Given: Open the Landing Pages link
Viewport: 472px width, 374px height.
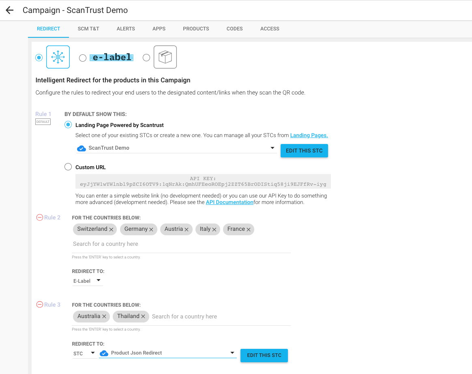Looking at the screenshot, I should pos(309,135).
